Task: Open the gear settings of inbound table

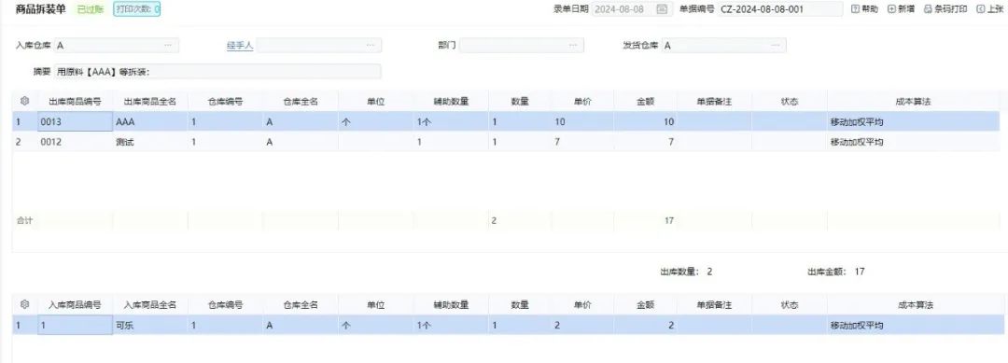Action: coord(24,304)
